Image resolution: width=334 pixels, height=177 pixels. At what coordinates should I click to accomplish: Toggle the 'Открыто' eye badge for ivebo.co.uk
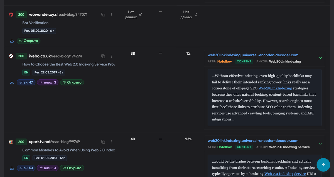(72, 82)
